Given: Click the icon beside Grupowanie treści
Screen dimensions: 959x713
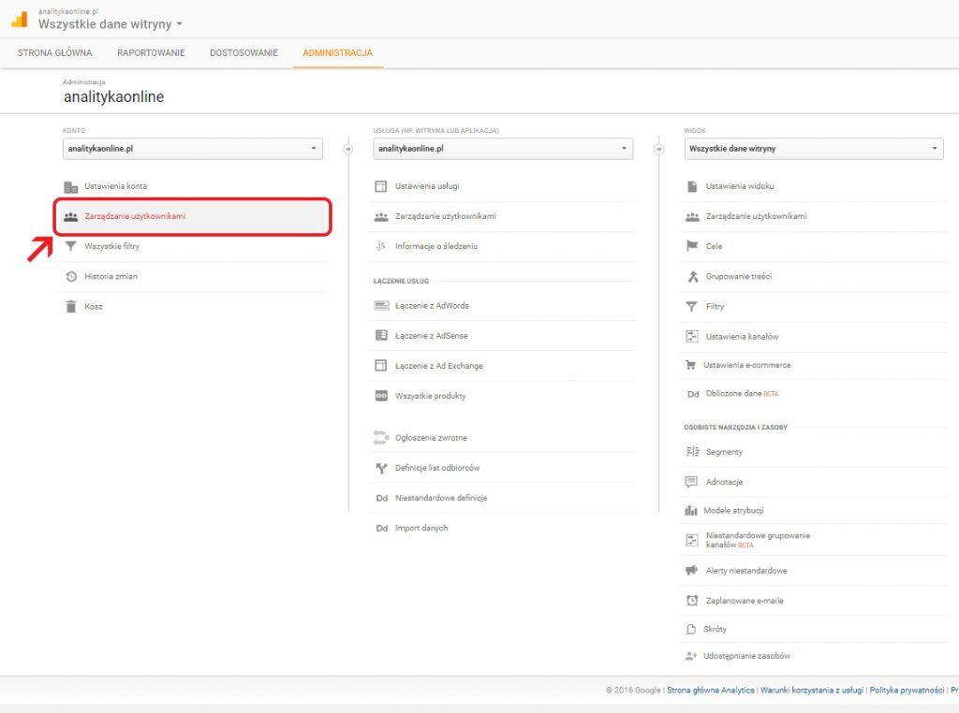Looking at the screenshot, I should click(x=692, y=276).
